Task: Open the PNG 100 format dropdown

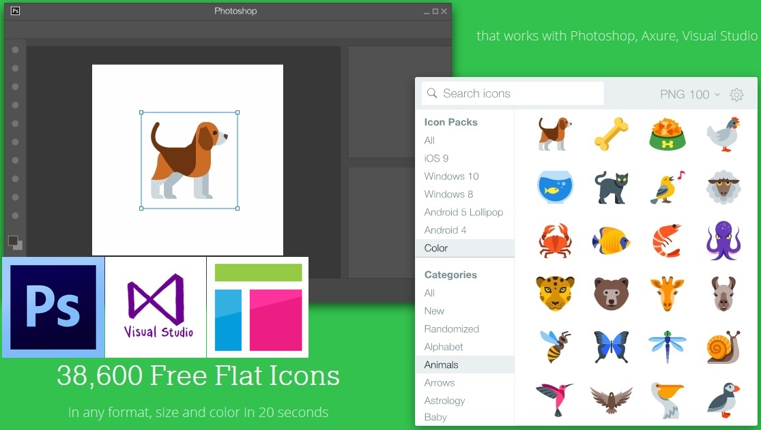Action: click(689, 95)
